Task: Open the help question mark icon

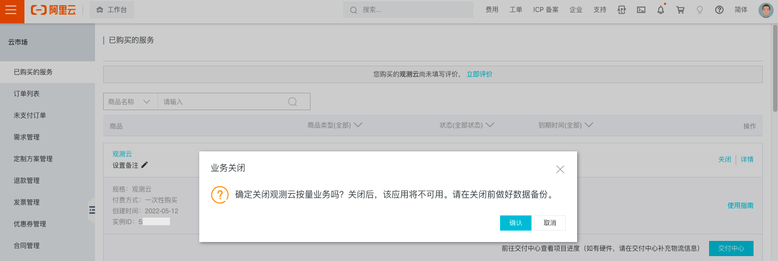Action: tap(719, 10)
